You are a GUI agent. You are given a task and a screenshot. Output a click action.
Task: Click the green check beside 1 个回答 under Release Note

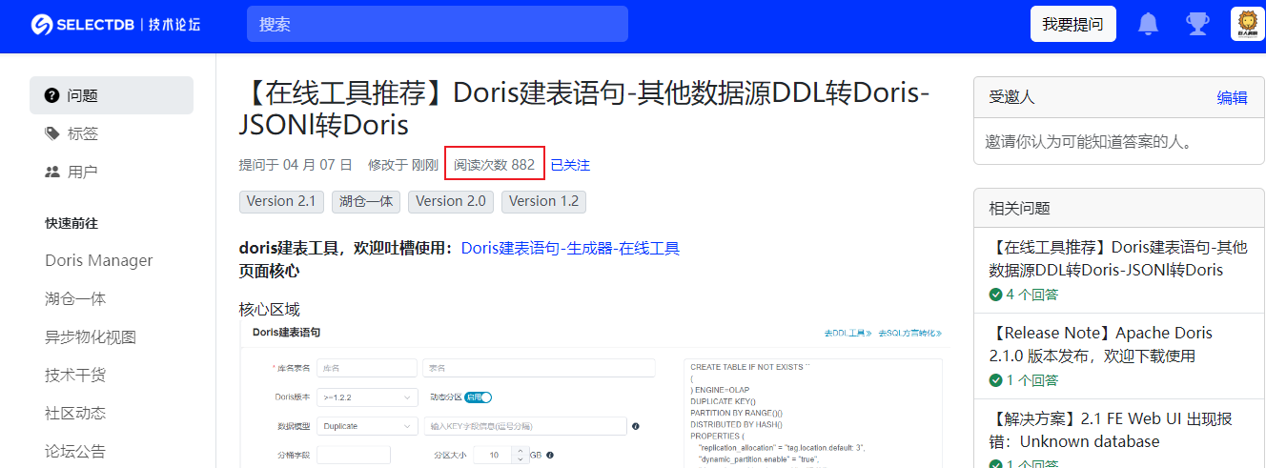coord(995,379)
